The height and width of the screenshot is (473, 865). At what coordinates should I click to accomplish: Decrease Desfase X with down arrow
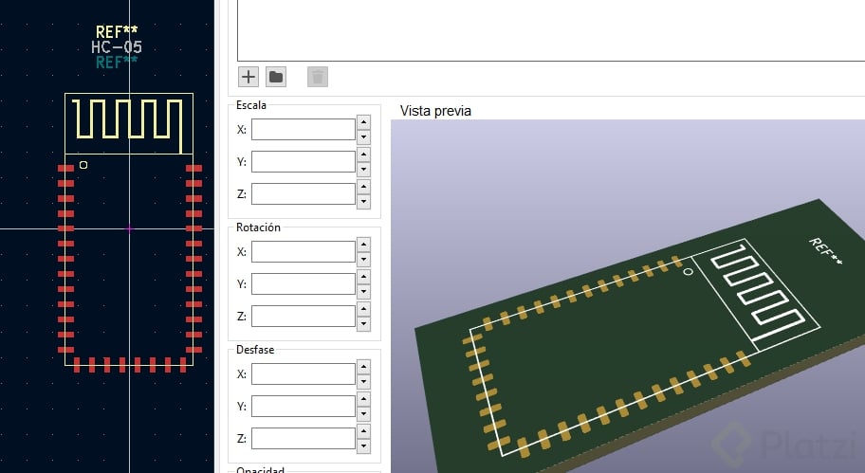[363, 381]
